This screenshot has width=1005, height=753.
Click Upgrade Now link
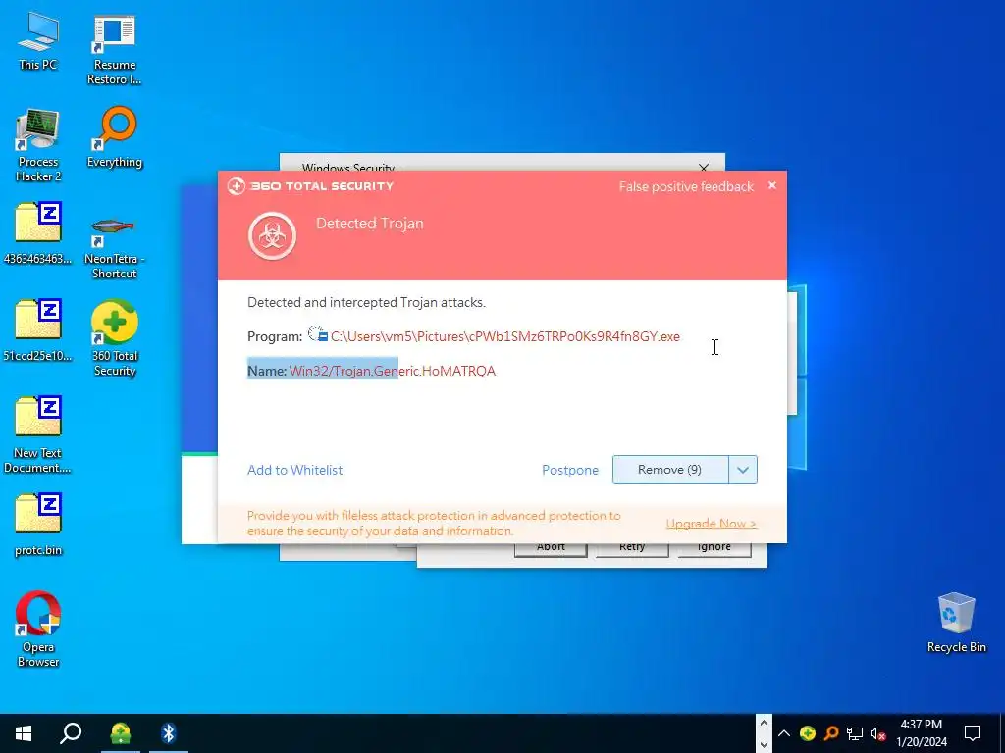coord(711,524)
